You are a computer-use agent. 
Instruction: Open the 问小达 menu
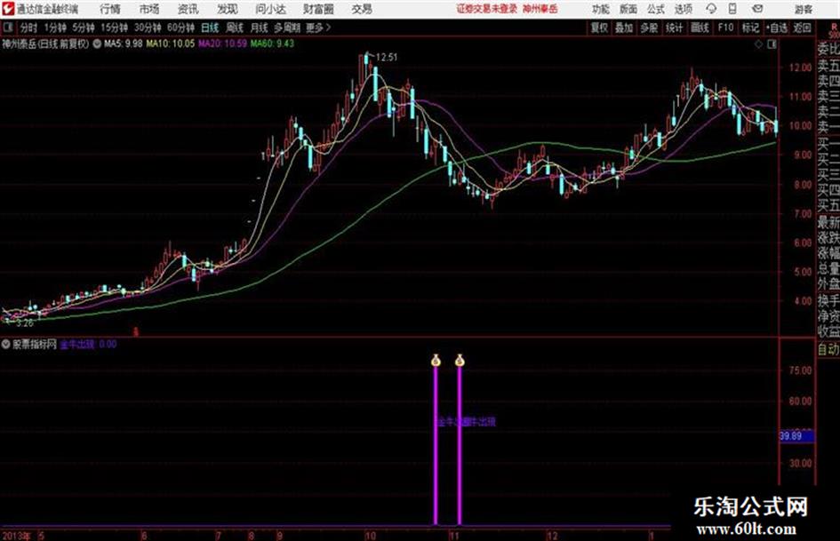(x=270, y=9)
